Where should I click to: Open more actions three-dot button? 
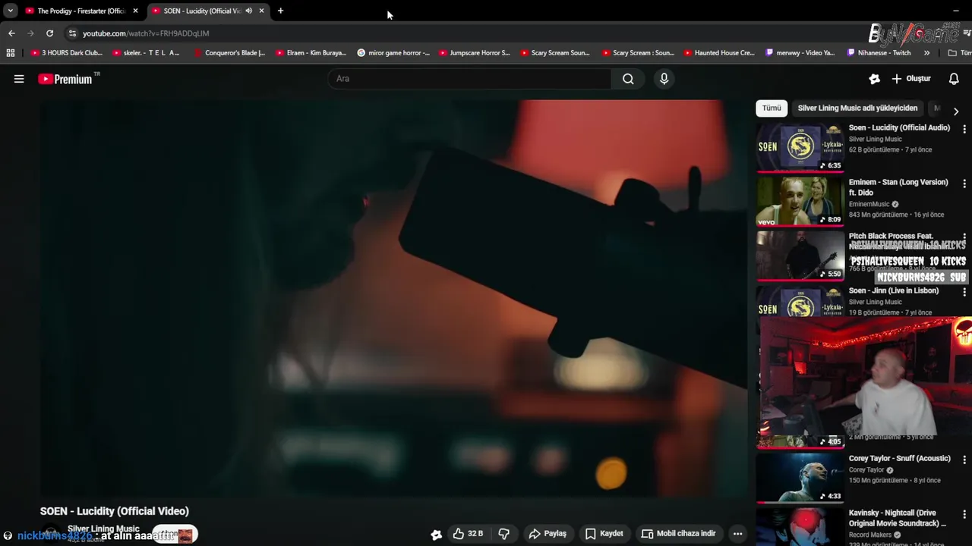coord(737,534)
